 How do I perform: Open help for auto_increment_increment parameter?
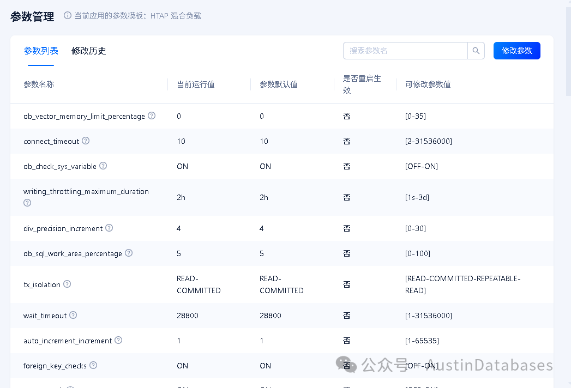coord(118,340)
